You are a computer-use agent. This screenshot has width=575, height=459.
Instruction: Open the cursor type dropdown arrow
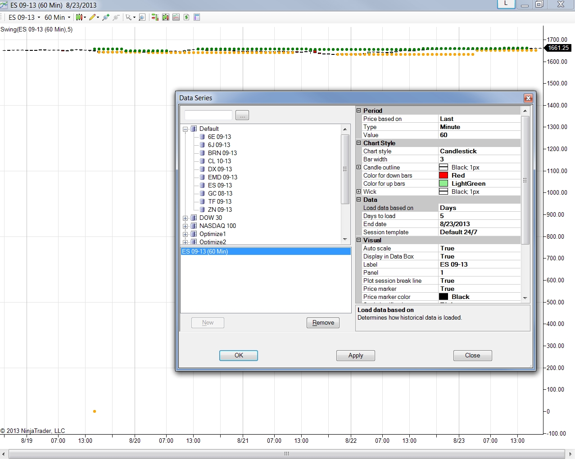(x=134, y=17)
